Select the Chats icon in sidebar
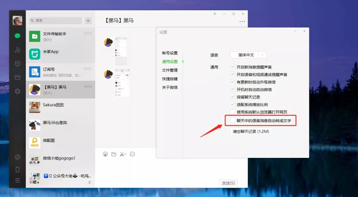Image resolution: width=358 pixels, height=197 pixels. [17, 36]
